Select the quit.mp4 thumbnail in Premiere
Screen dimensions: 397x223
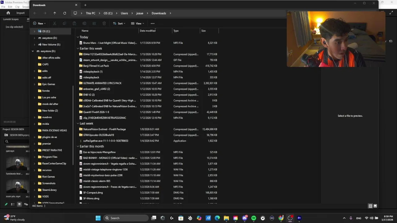coord(18,147)
